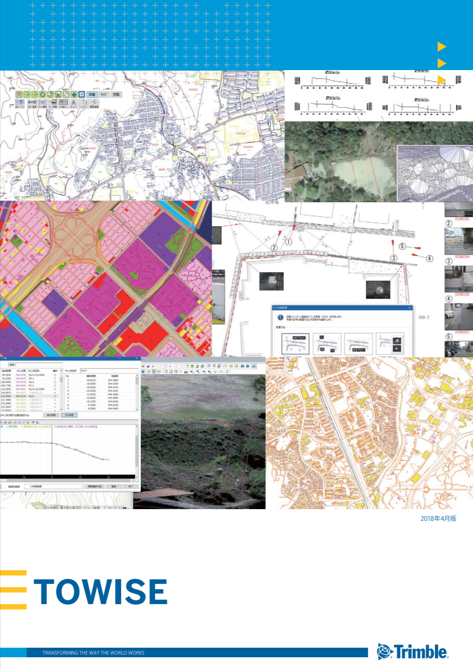Close the photo placement dialog
The height and width of the screenshot is (670, 473).
pyautogui.click(x=410, y=308)
